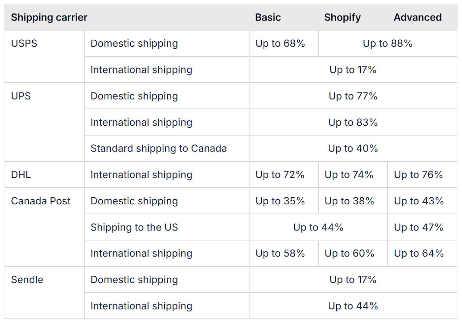Click the Shopify plan column header

tap(342, 17)
